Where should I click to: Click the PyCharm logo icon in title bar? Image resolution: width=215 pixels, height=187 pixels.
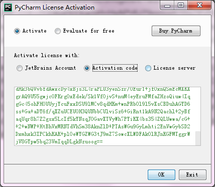click(x=8, y=8)
